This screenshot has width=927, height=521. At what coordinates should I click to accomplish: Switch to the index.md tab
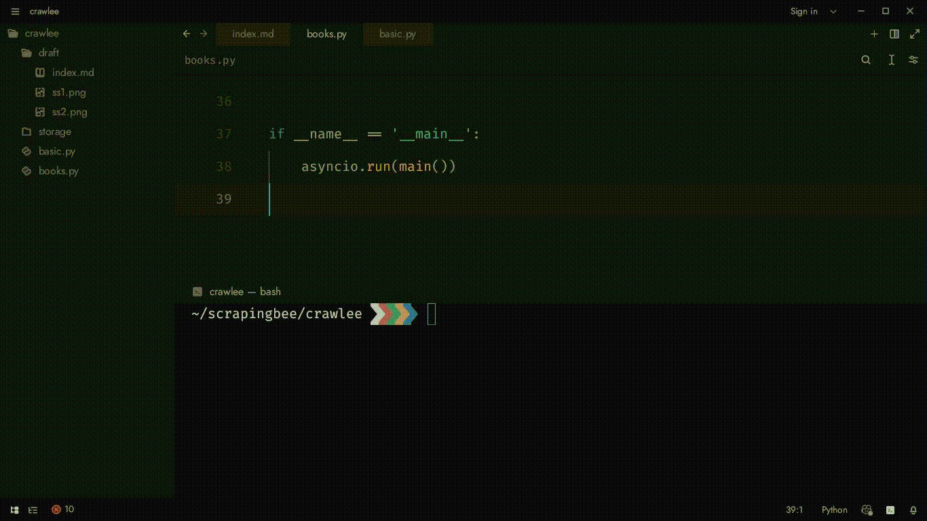click(x=252, y=34)
